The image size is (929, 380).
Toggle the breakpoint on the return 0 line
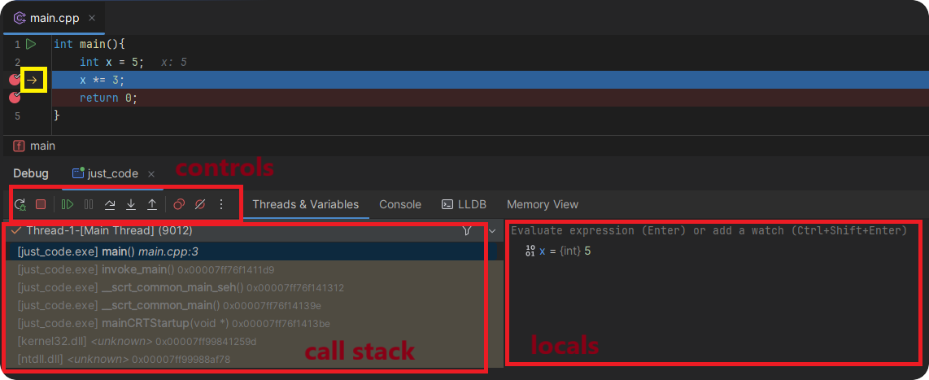tap(15, 98)
